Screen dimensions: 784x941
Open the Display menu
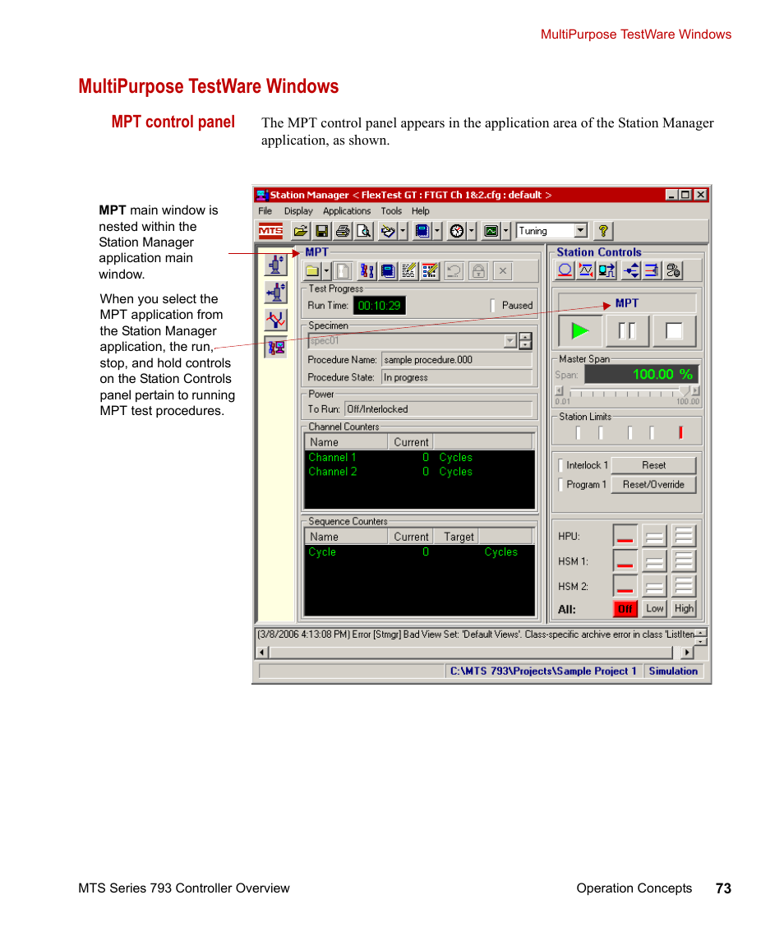coord(298,211)
